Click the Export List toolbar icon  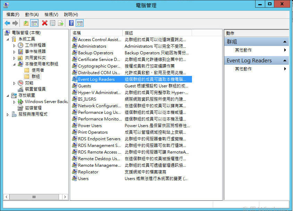pyautogui.click(x=61, y=23)
